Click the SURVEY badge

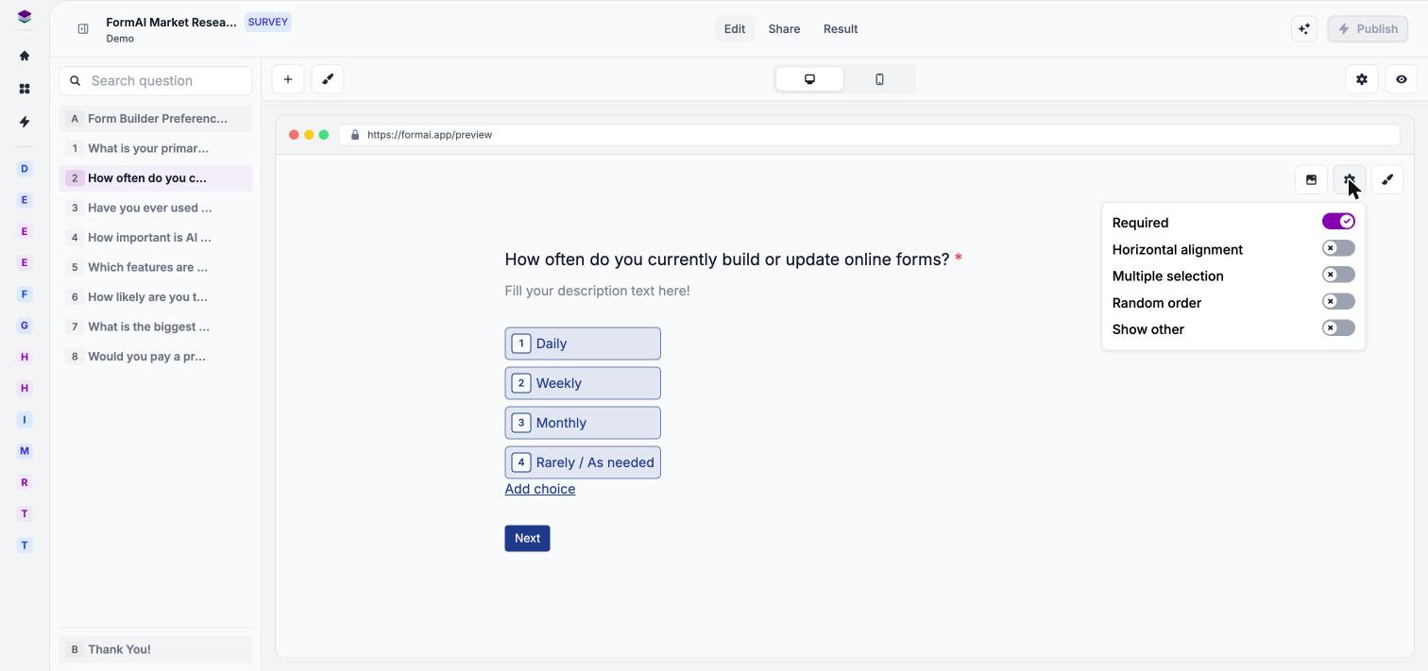(x=268, y=22)
